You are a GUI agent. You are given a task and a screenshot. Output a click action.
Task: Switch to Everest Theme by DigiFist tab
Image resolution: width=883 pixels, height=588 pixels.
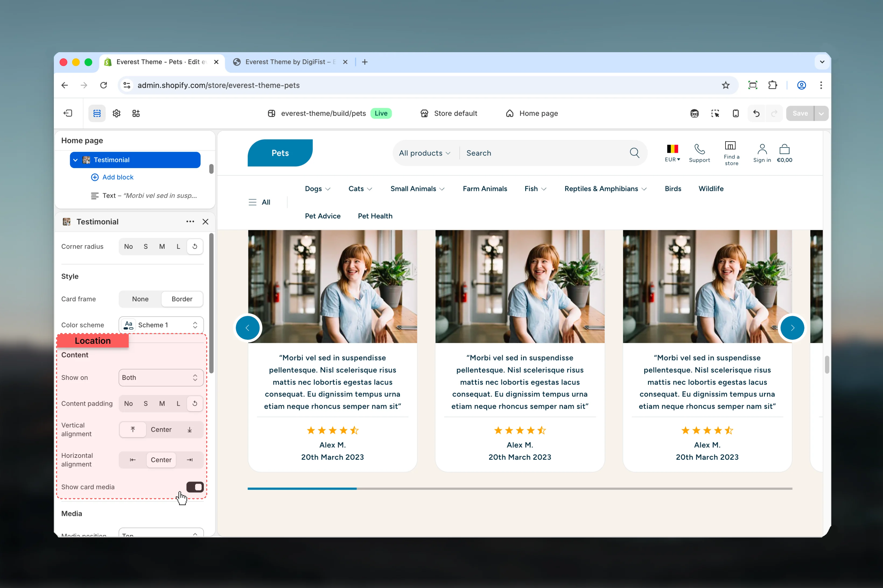click(x=290, y=62)
